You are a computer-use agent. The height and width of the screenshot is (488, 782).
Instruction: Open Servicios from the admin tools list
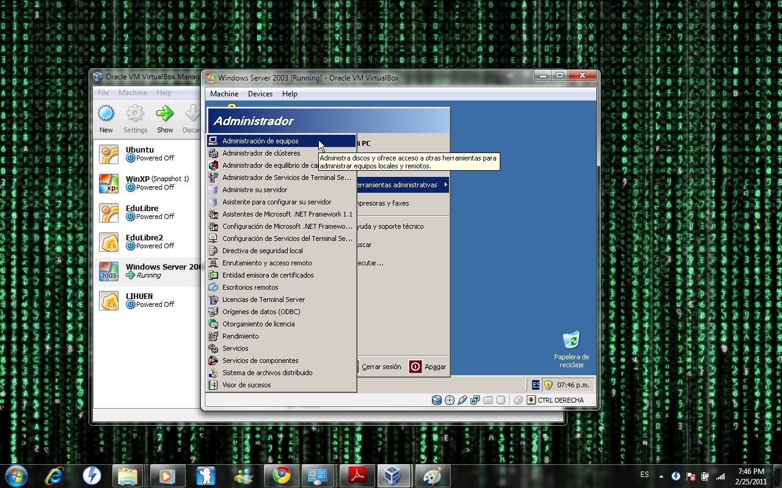pyautogui.click(x=281, y=348)
